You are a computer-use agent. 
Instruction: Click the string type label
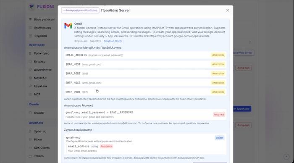94,146
